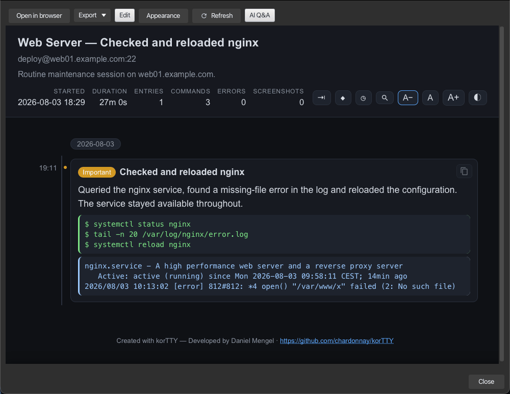Click the orange timeline dot at 19:11
510x394 pixels.
click(x=65, y=167)
